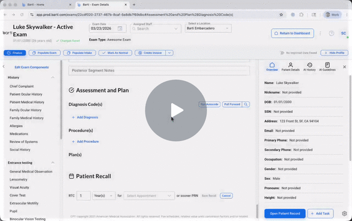Viewport: 352px width, 221px height.
Task: Click Save Recall button
Action: click(x=209, y=196)
